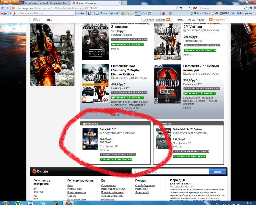Click the Yandex bar Почта mail icon

(x=97, y=13)
